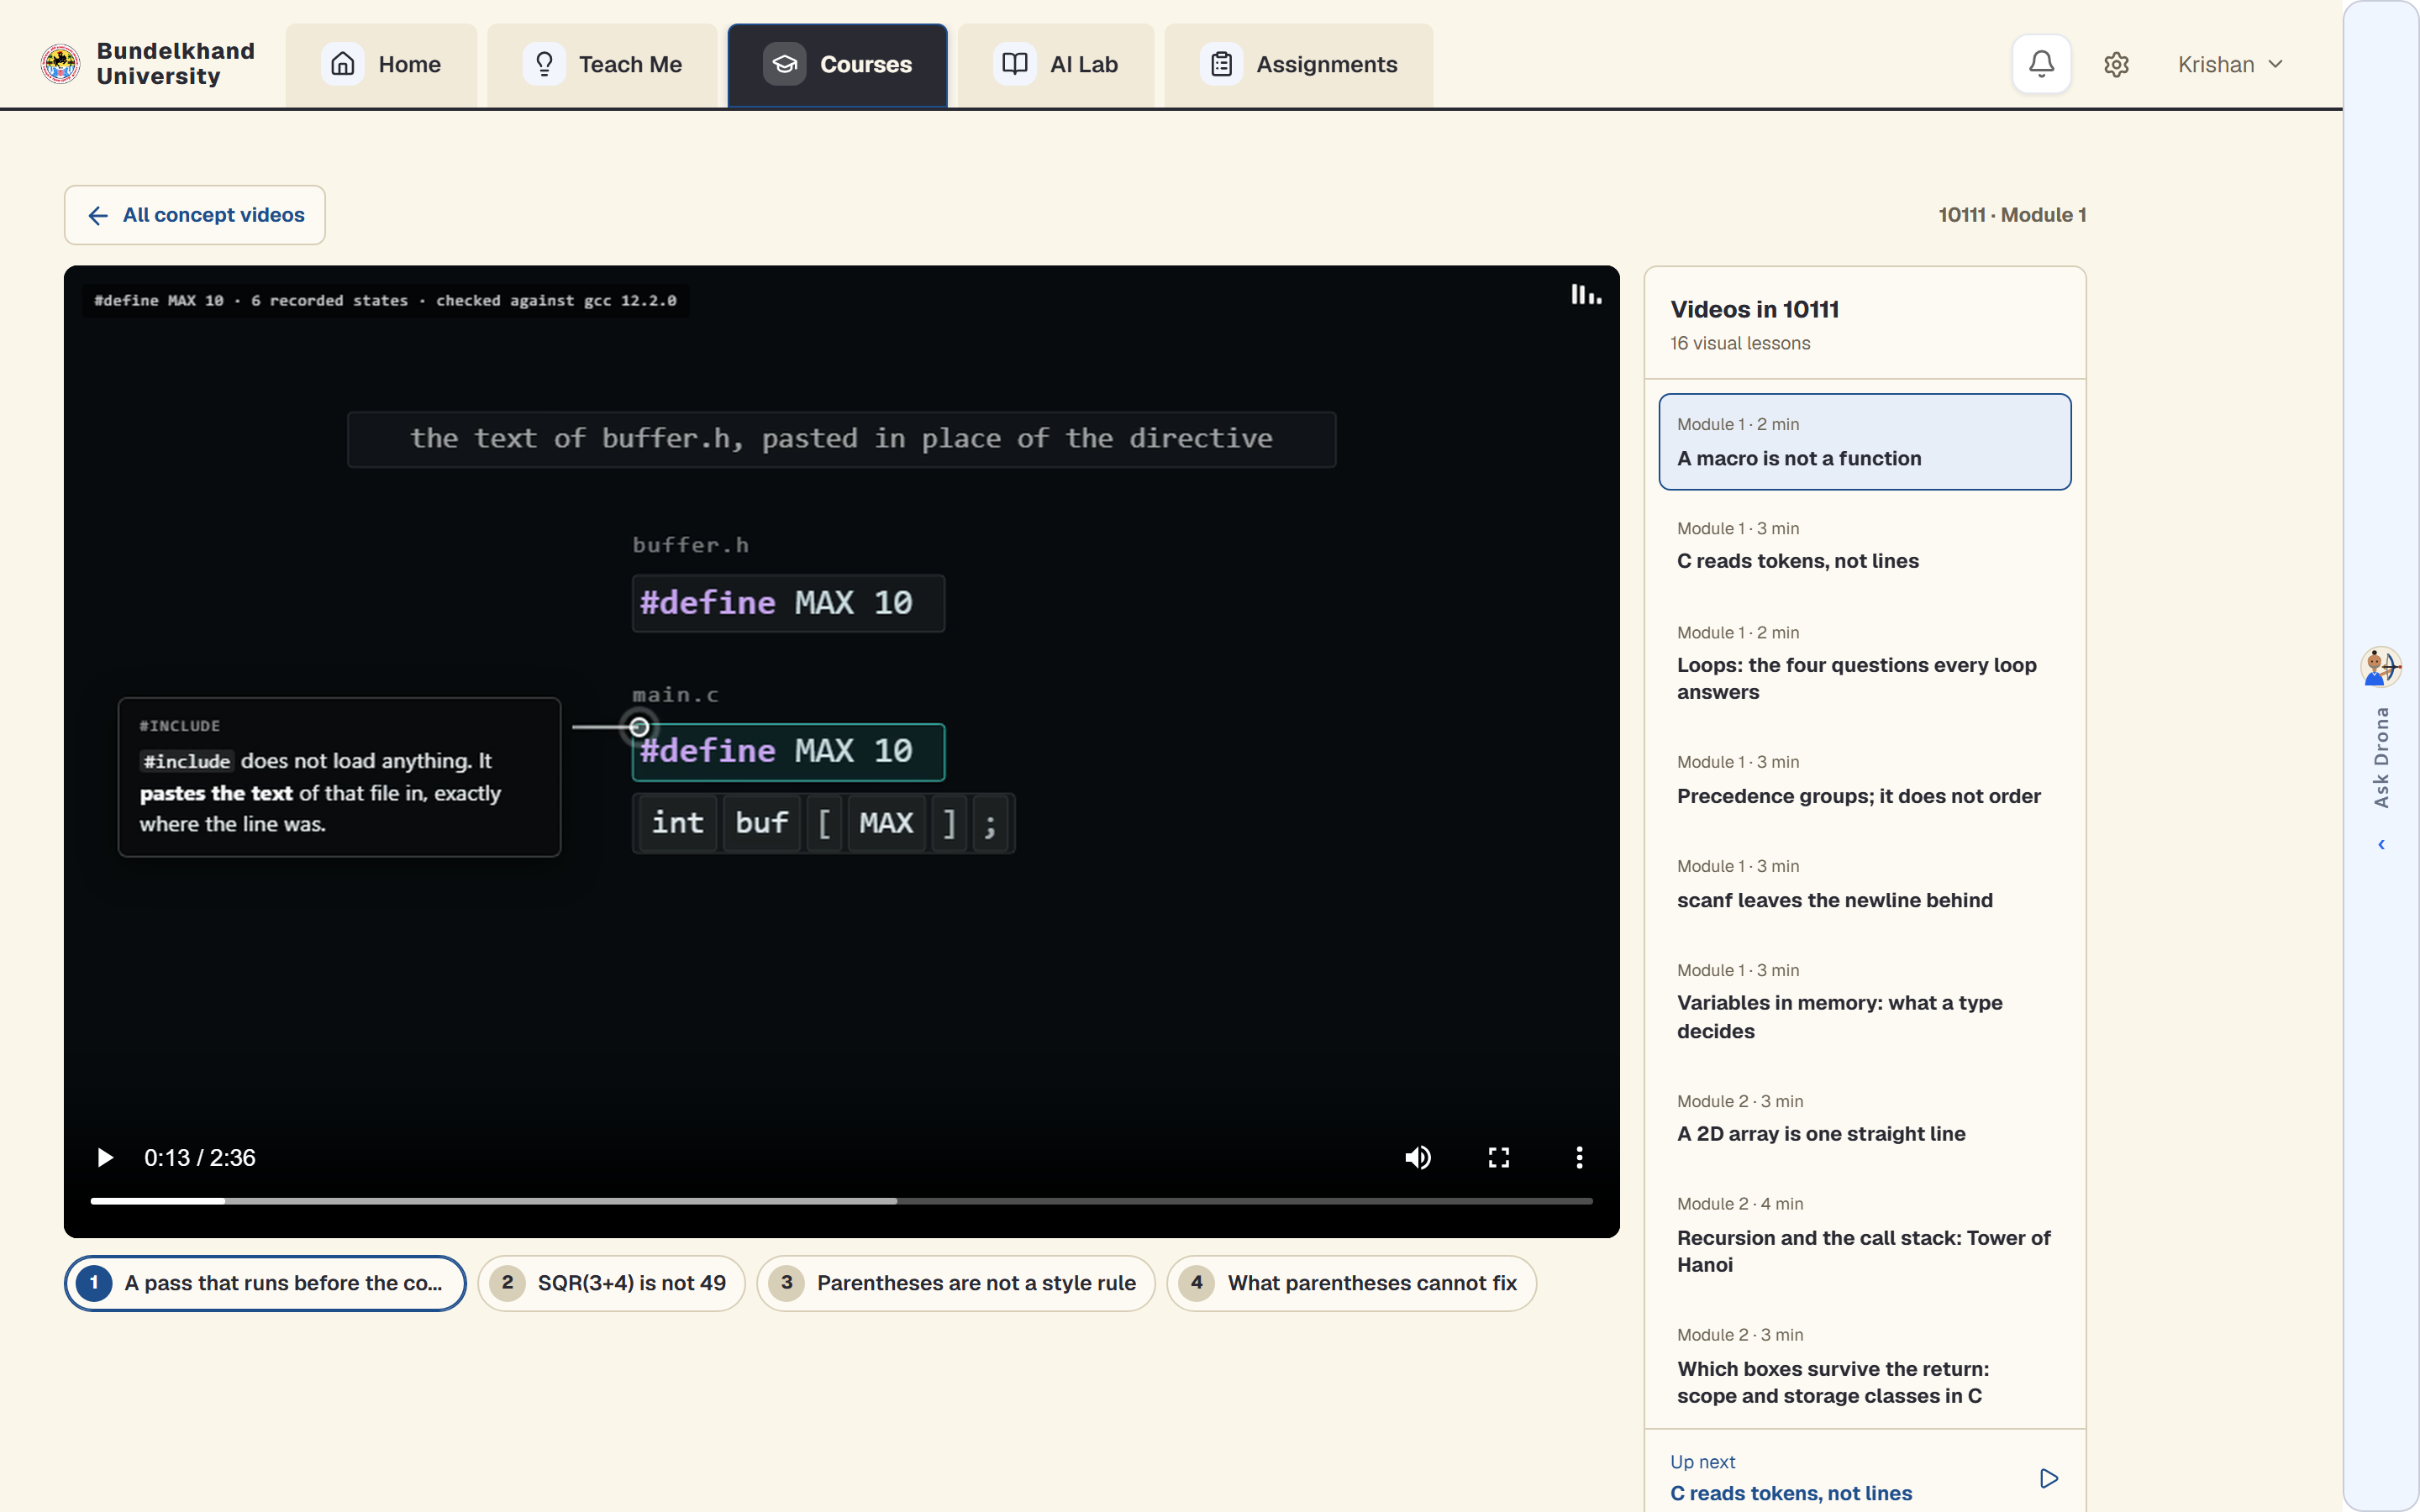Open Which boxes survive the return lesson
Image resolution: width=2420 pixels, height=1512 pixels.
[1864, 1366]
